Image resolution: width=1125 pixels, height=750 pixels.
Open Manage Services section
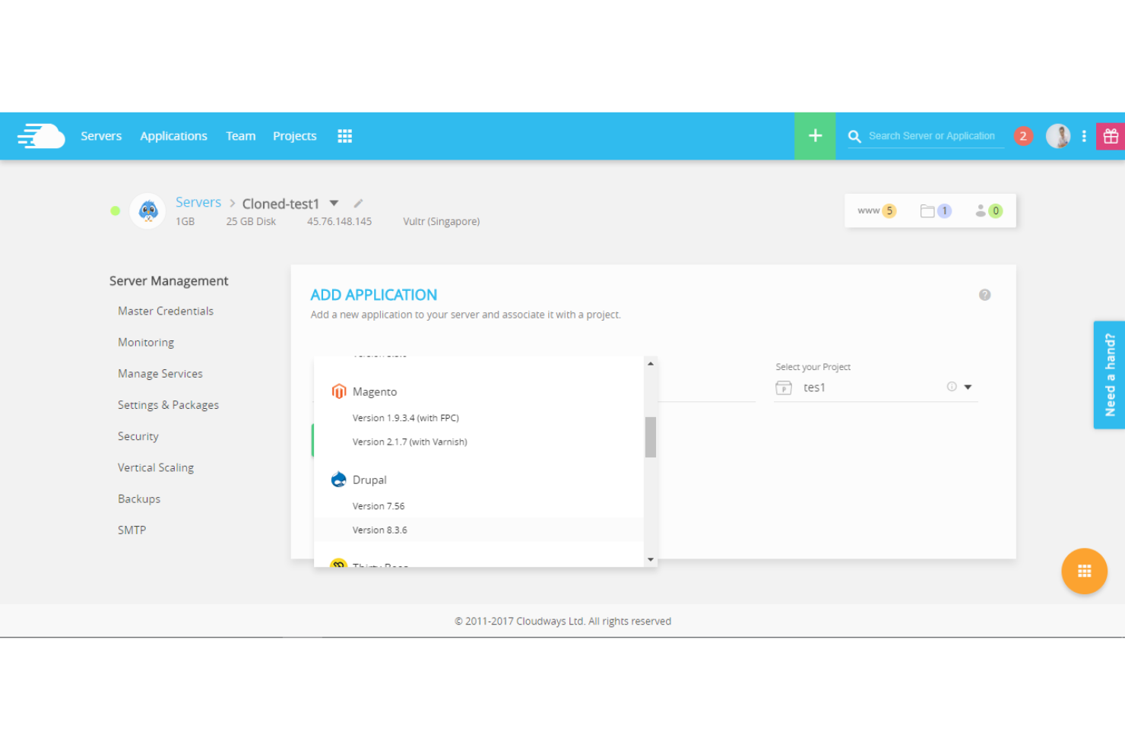[160, 374]
